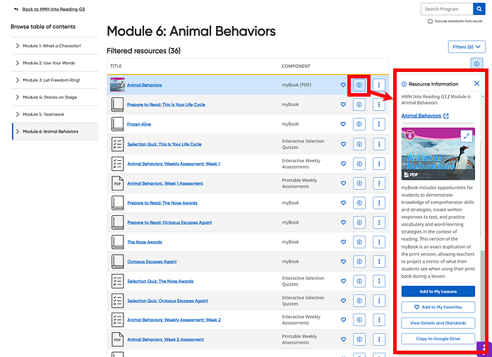Show info for Prepare to Read: Octopus Escapes Again!
Viewport: 492px width, 357px height.
[359, 222]
